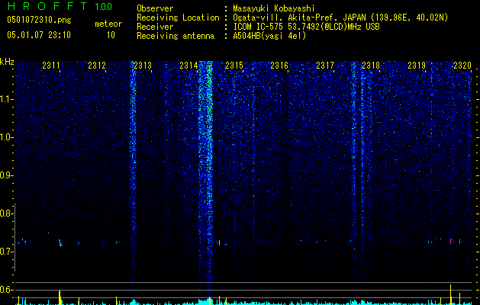
Task: Click the Receiving Location label
Action: click(178, 18)
